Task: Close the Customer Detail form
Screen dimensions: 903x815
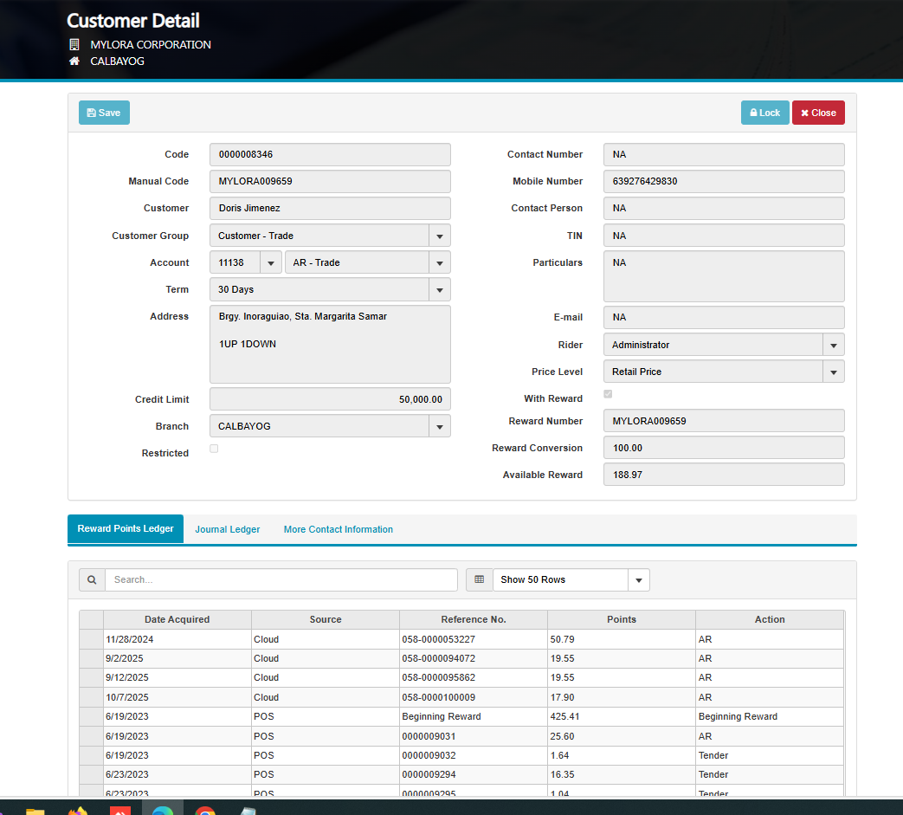Action: [817, 113]
